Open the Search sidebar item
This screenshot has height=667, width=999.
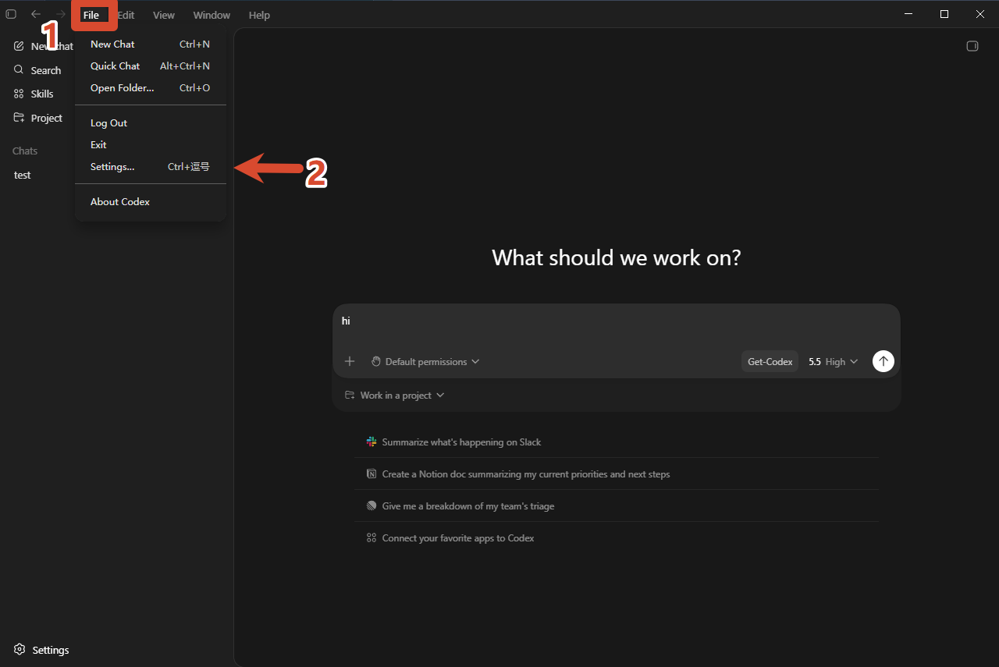point(39,70)
